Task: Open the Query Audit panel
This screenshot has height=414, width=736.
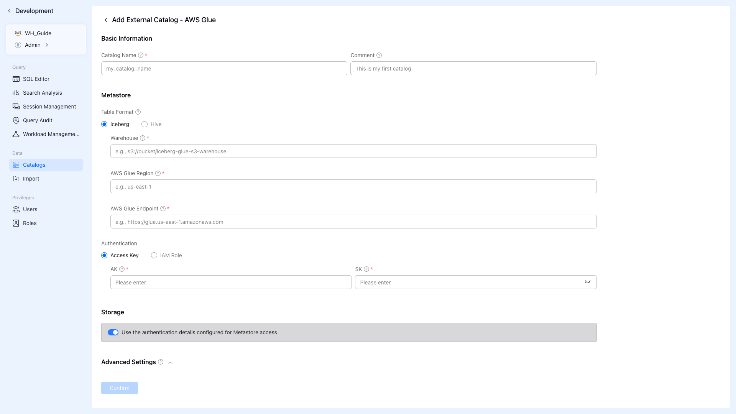Action: [37, 120]
